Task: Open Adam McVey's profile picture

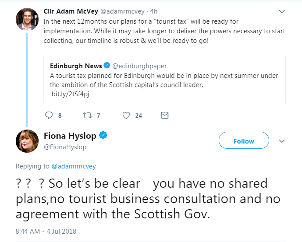Action: pyautogui.click(x=27, y=19)
